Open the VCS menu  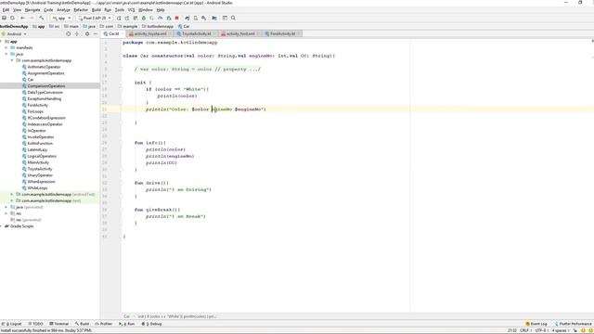[x=131, y=10]
